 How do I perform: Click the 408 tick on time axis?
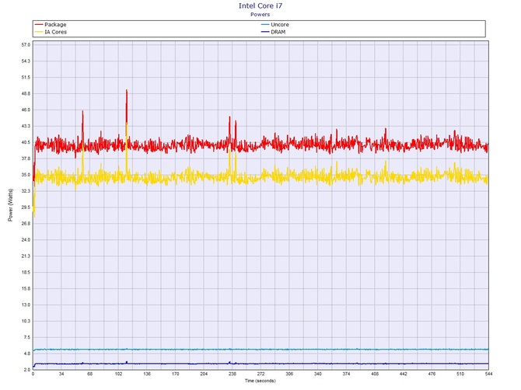pos(373,374)
